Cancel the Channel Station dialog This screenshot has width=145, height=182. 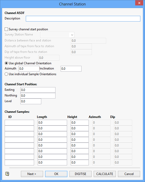(x=129, y=174)
